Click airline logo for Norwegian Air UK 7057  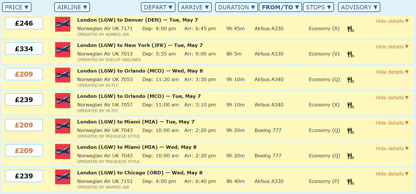pos(63,100)
